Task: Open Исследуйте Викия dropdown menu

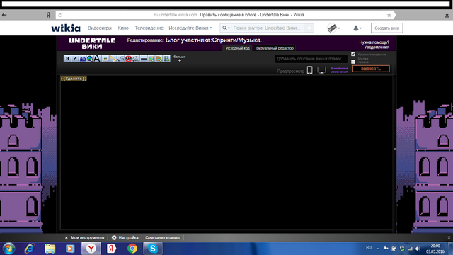Action: click(x=190, y=28)
